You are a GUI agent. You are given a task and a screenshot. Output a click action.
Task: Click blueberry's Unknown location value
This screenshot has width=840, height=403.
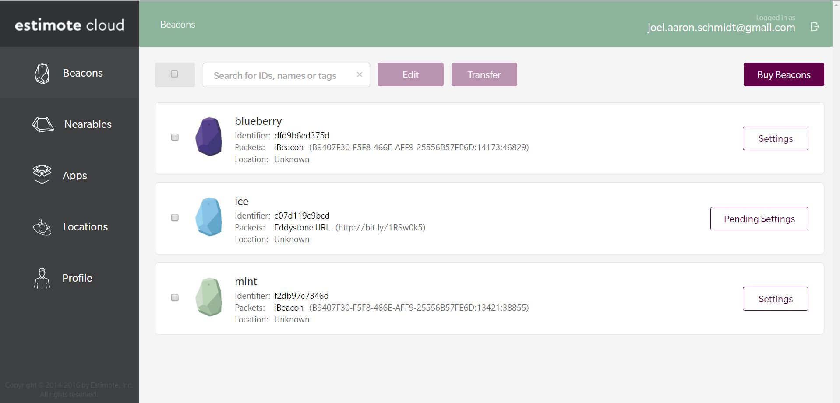point(292,159)
